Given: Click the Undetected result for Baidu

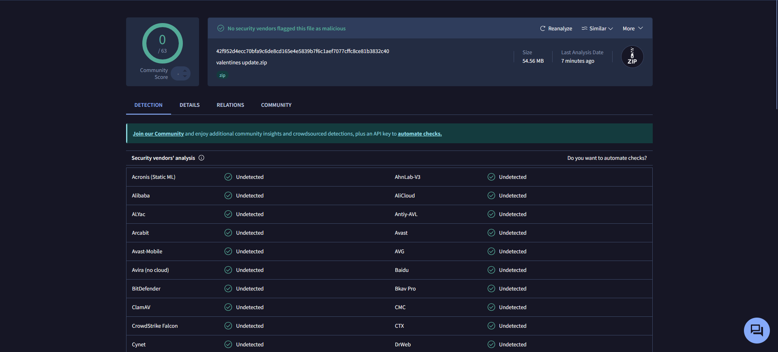Looking at the screenshot, I should tap(513, 270).
